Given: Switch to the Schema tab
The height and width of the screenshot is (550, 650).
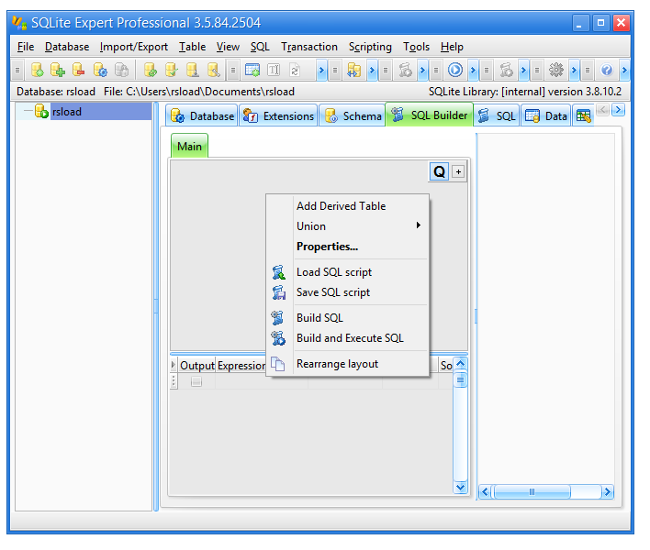Looking at the screenshot, I should [352, 115].
